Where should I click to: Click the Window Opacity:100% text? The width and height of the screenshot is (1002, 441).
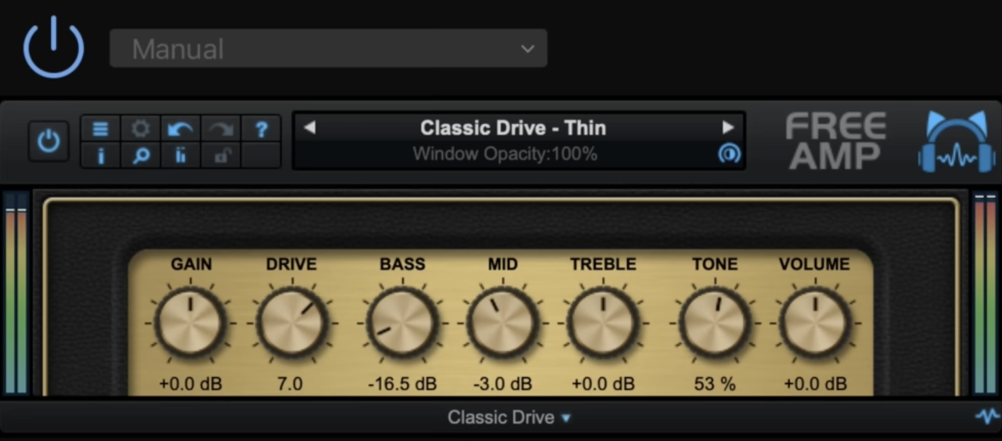tap(505, 154)
